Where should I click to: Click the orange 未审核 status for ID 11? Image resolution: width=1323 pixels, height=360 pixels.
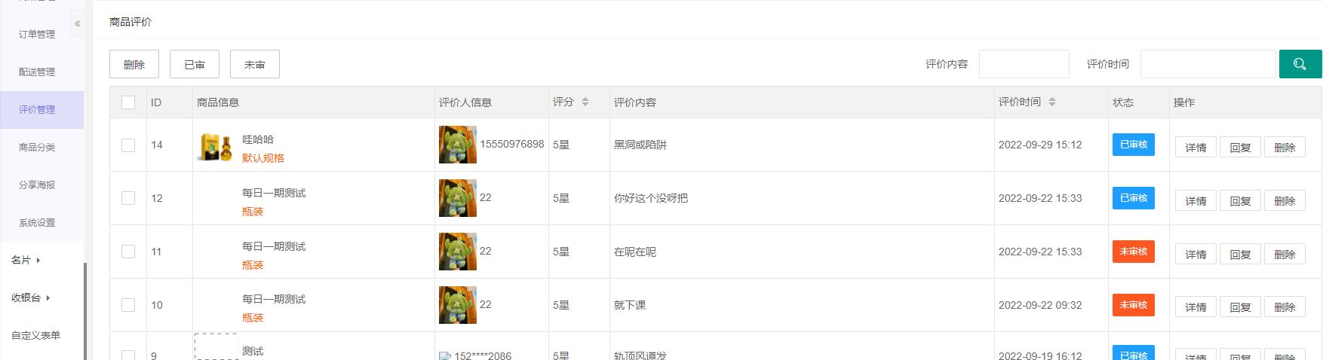tap(1133, 252)
